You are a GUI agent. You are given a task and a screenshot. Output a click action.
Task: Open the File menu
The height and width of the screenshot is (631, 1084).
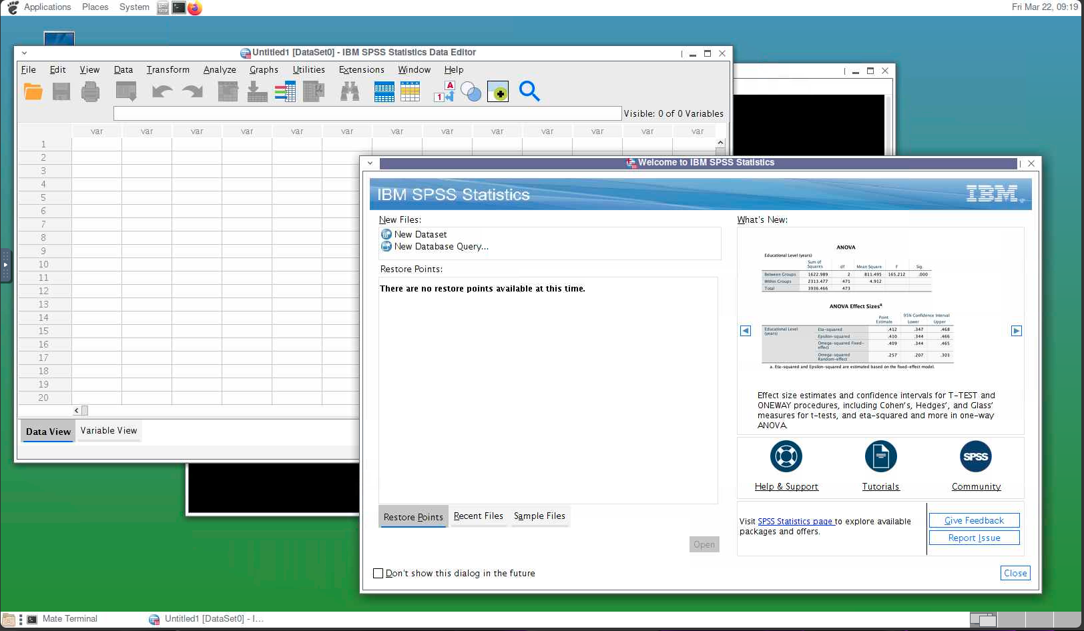tap(29, 69)
